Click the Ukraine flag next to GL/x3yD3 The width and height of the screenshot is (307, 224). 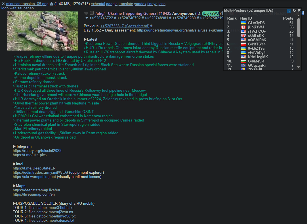[x=243, y=23]
